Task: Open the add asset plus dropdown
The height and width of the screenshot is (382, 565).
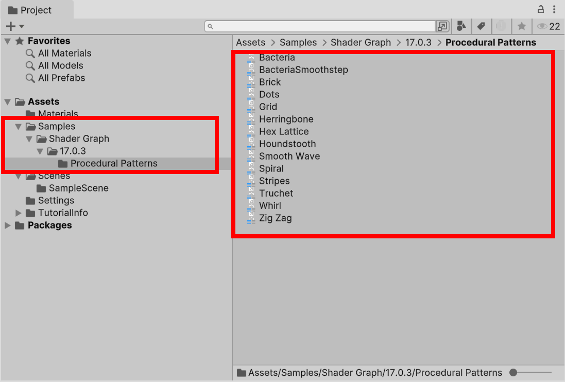Action: 15,26
